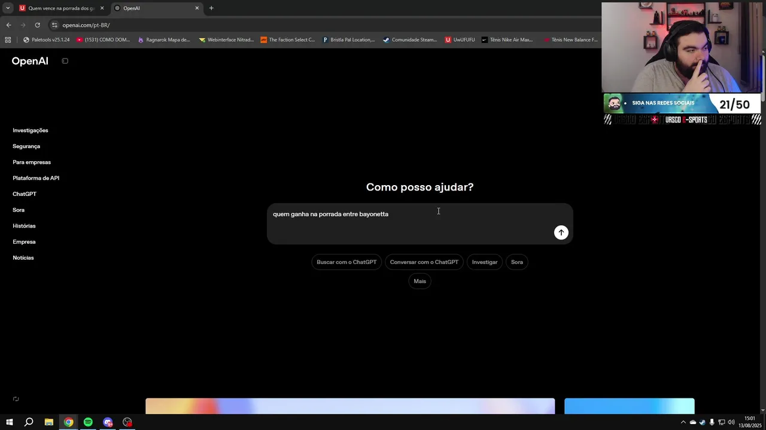Open the Webinterface Nitrad bookmark

coord(226,40)
